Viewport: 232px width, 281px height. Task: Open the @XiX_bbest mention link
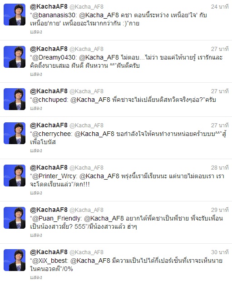[50, 261]
